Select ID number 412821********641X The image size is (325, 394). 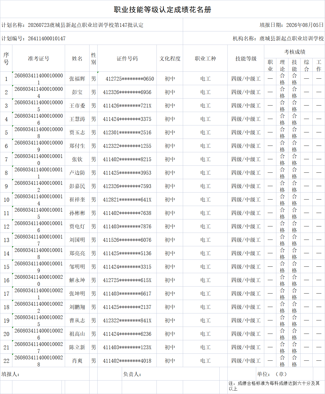coord(127,200)
